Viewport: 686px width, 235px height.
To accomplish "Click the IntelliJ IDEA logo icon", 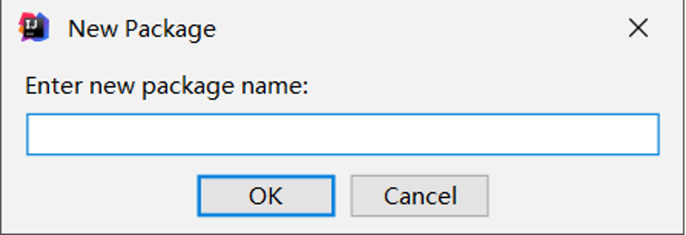I will pos(34,27).
